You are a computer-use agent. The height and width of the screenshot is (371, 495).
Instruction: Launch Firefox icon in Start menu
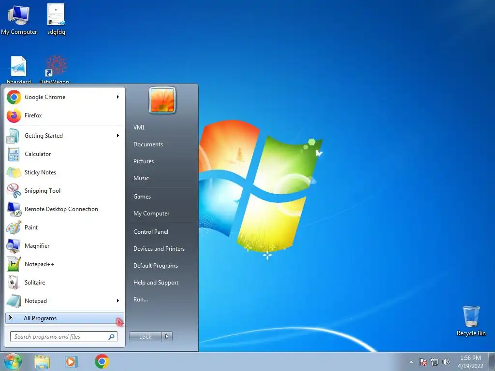coord(14,115)
